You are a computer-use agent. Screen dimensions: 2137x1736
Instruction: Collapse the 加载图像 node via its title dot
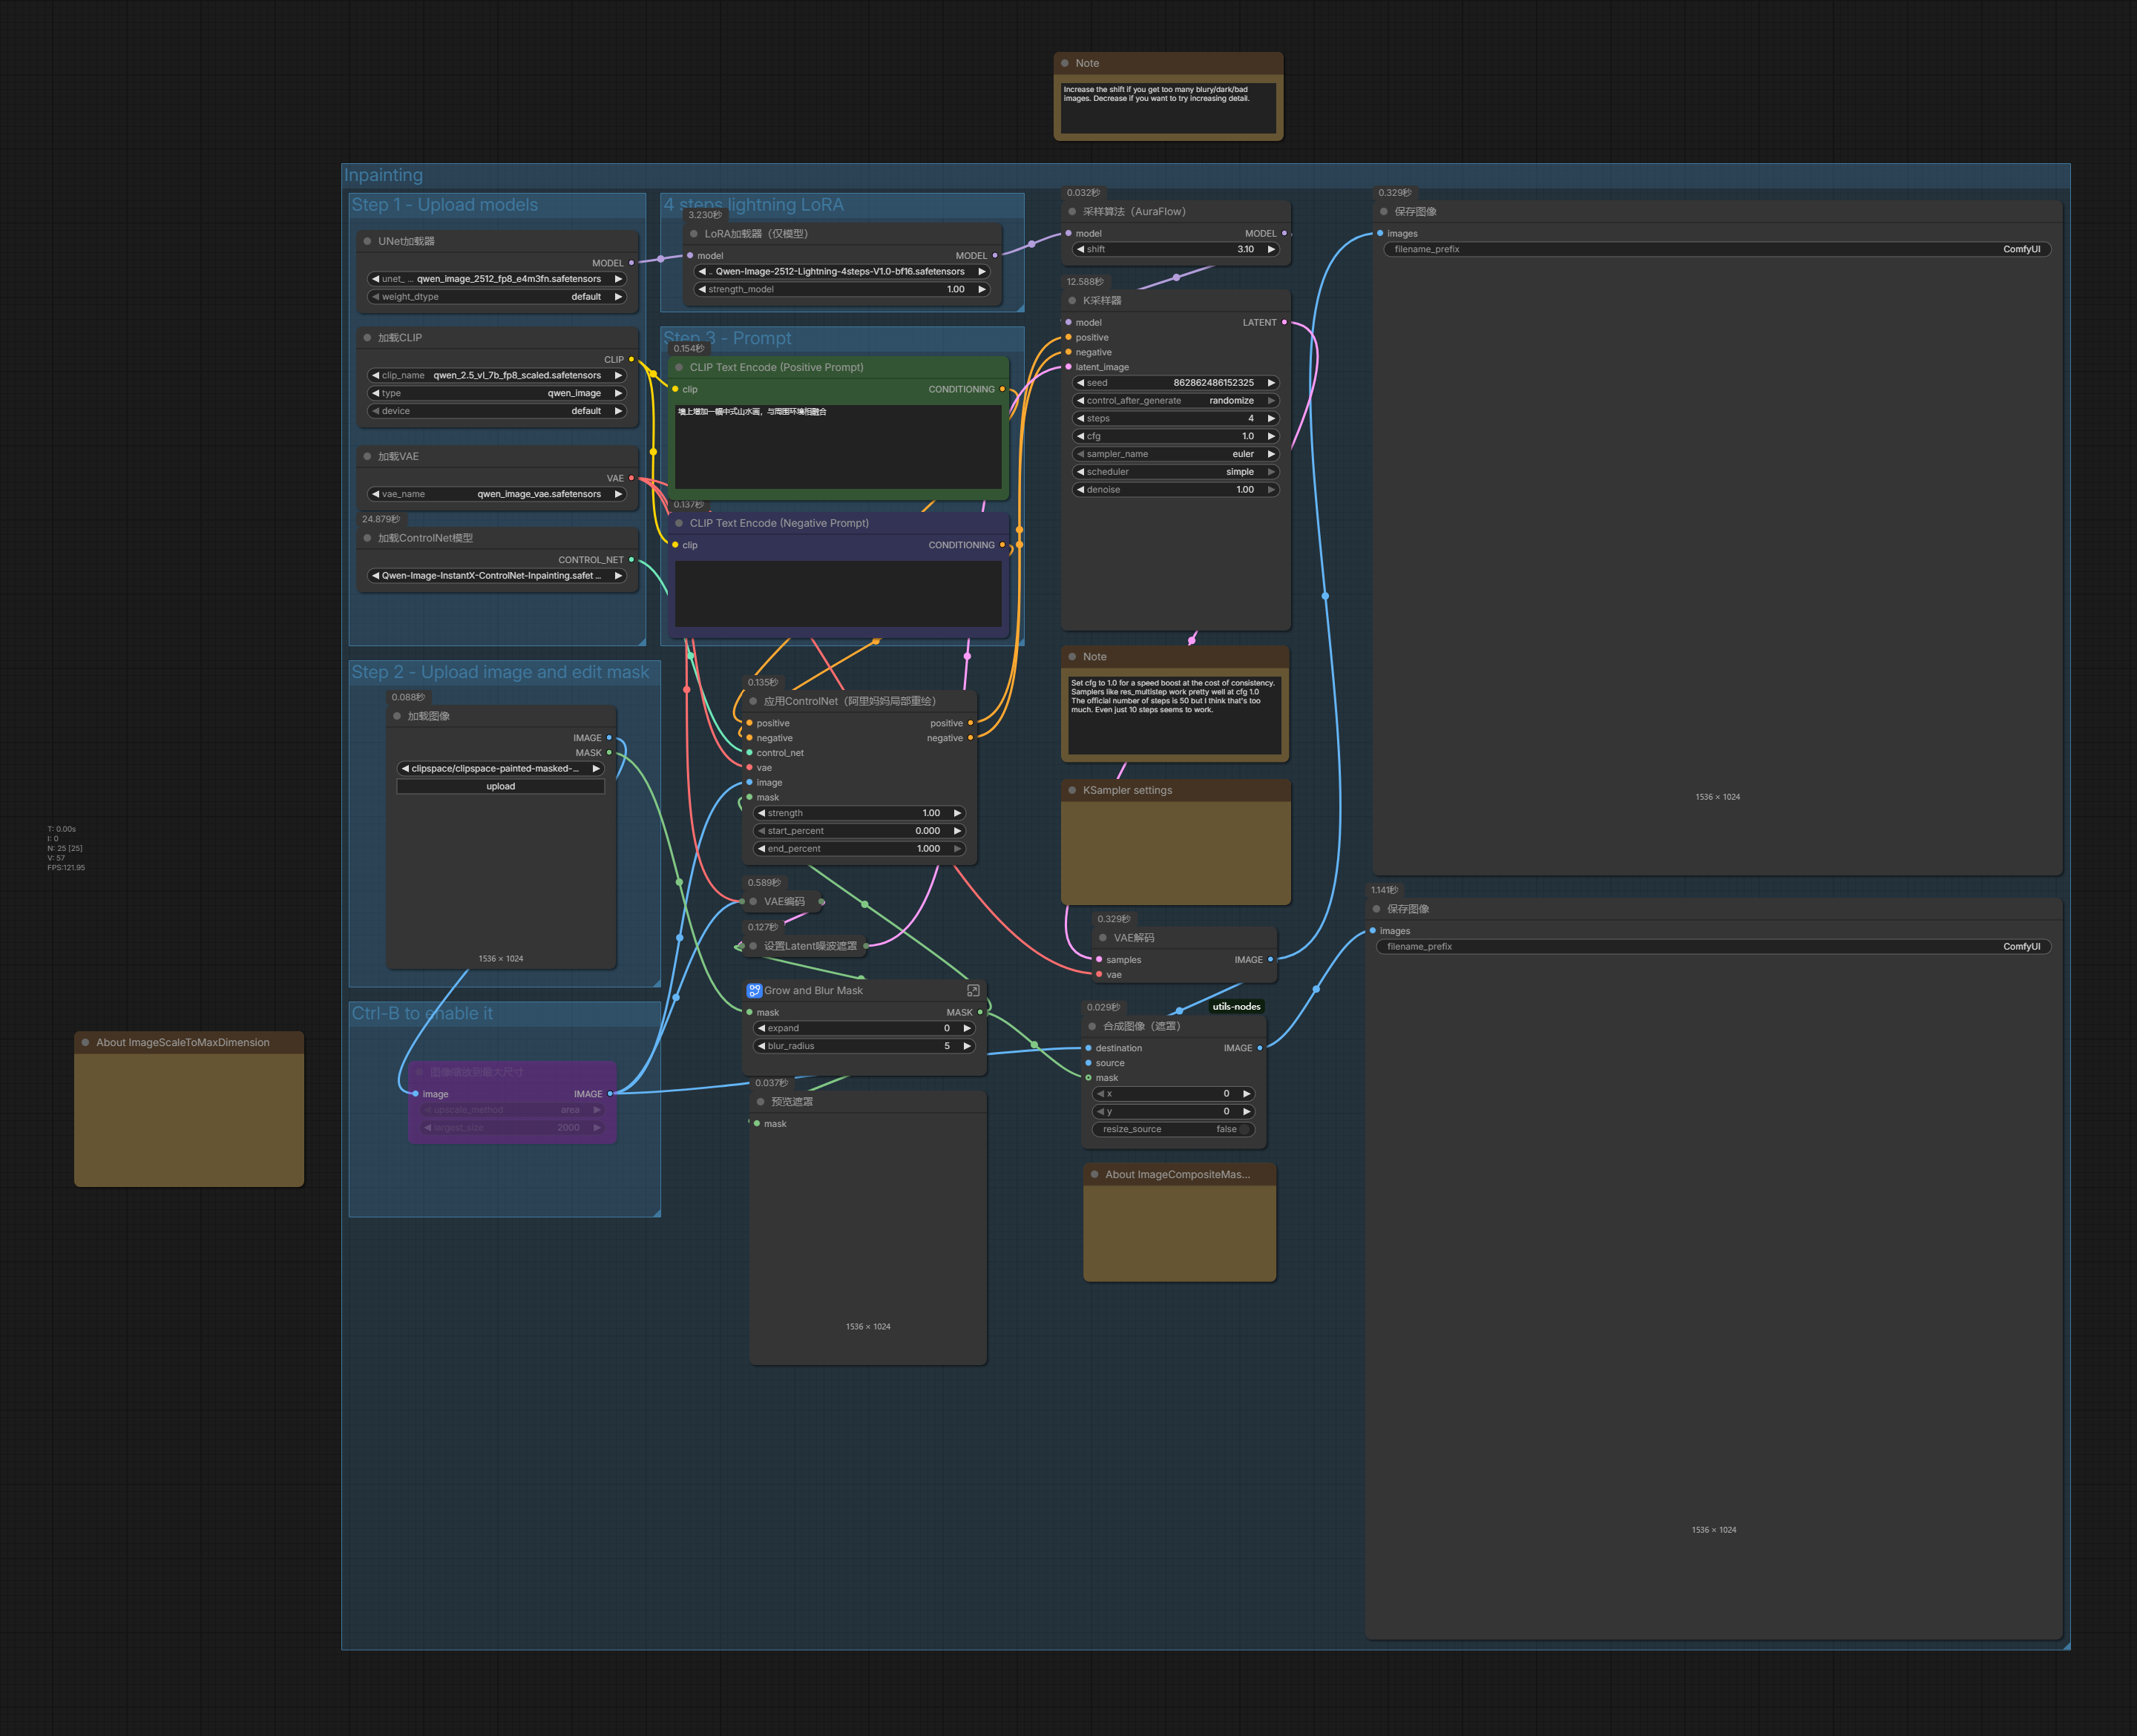(397, 716)
